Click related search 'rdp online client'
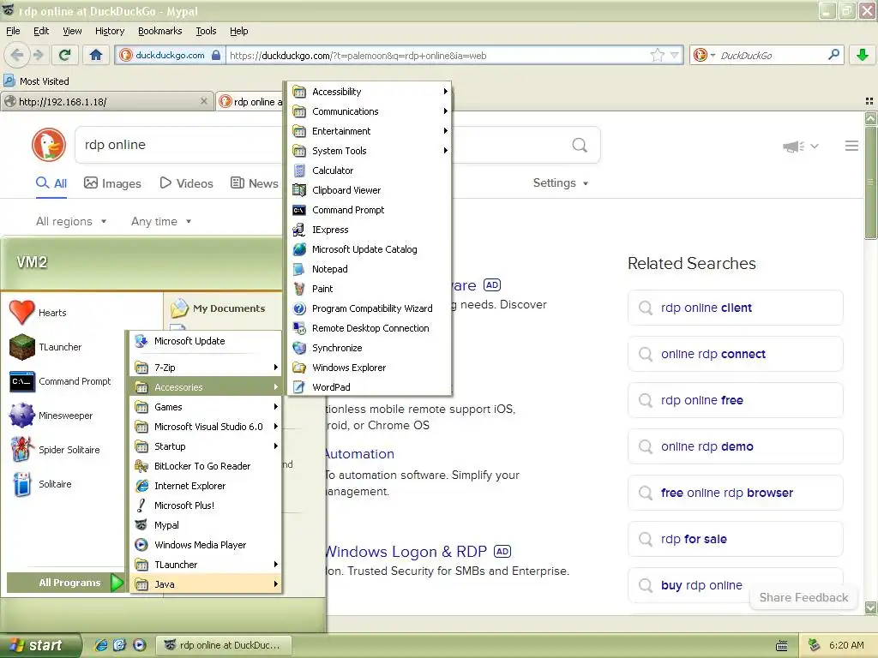878x658 pixels. (x=735, y=308)
